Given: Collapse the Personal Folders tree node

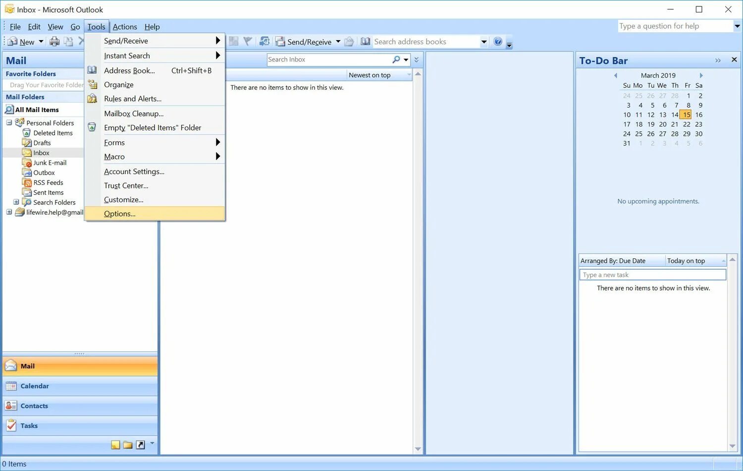Looking at the screenshot, I should (9, 122).
